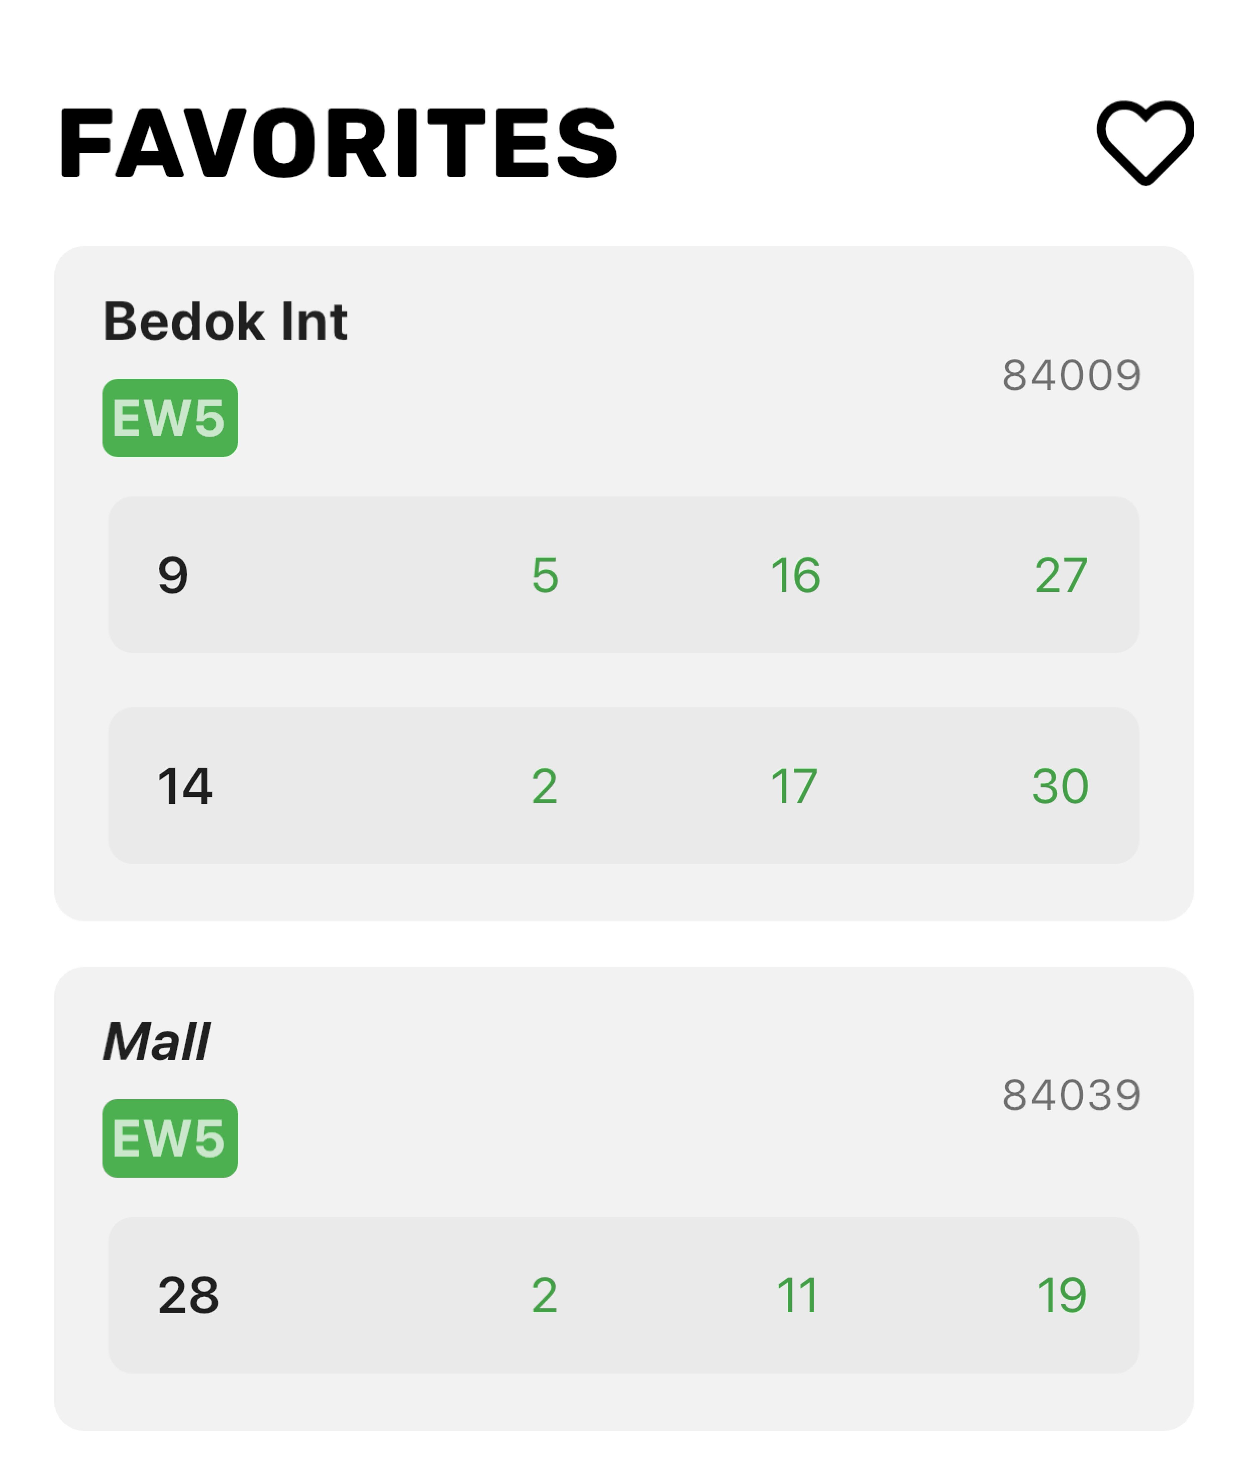This screenshot has height=1459, width=1248.
Task: Click the EW5 badge under Mall
Action: 170,1138
